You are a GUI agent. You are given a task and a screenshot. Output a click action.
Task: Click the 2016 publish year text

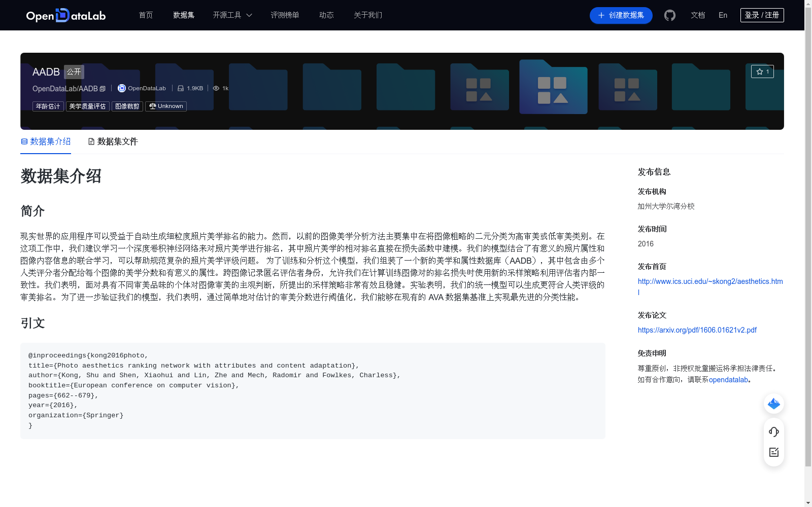pos(646,244)
